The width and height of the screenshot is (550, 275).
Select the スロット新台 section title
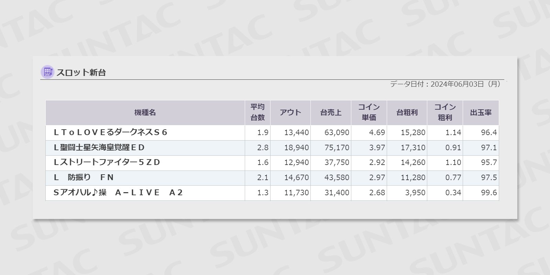pos(81,73)
